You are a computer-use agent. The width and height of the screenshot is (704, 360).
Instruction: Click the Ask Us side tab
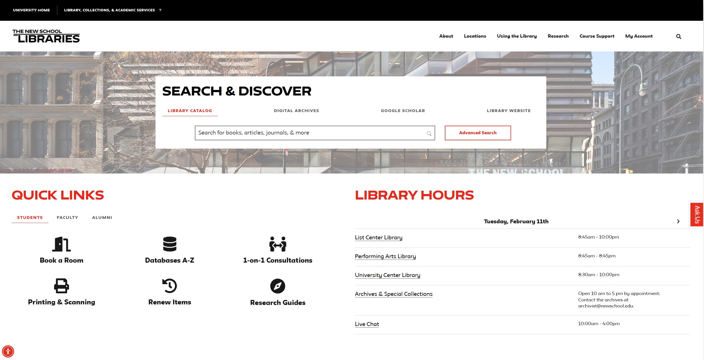coord(697,214)
